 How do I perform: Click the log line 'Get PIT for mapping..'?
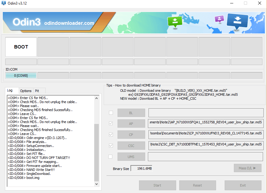point(33,162)
